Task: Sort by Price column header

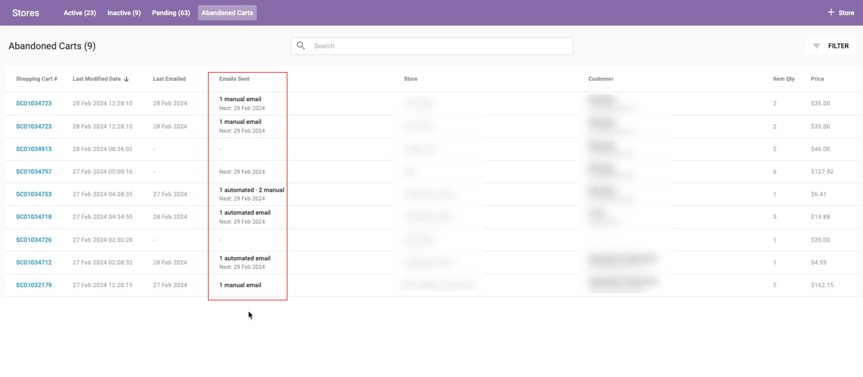Action: (817, 79)
